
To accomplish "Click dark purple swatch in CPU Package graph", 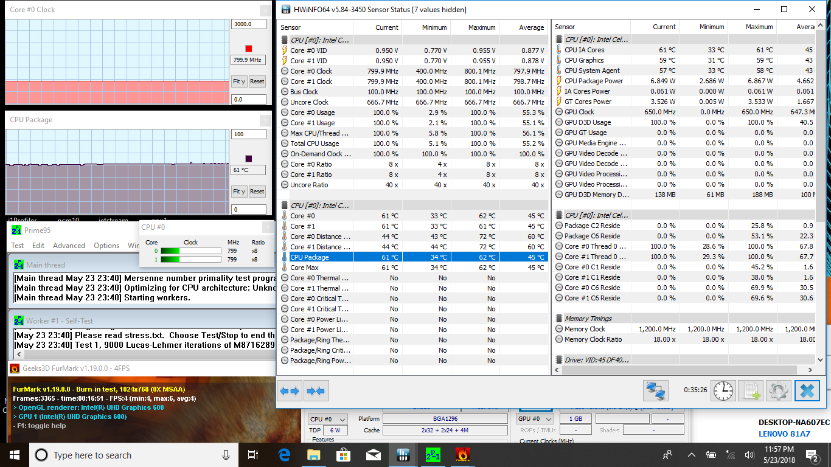I will 248,159.
